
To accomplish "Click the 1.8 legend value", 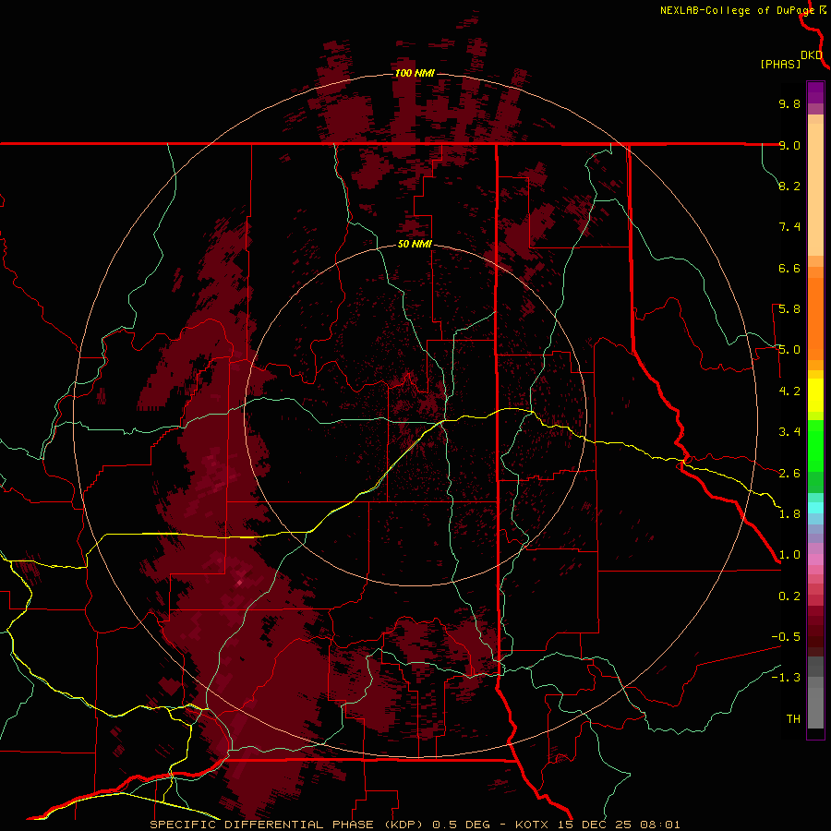I will (789, 514).
